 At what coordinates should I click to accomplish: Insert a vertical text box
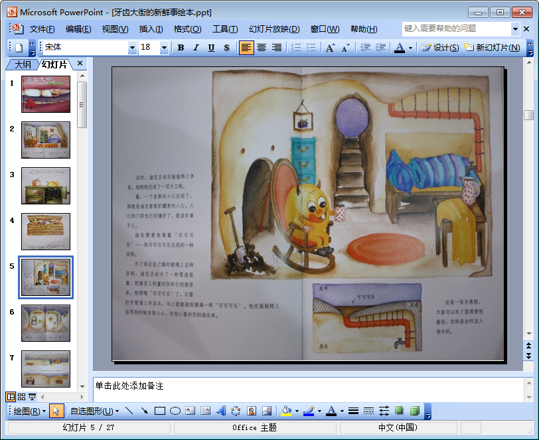[x=205, y=411]
